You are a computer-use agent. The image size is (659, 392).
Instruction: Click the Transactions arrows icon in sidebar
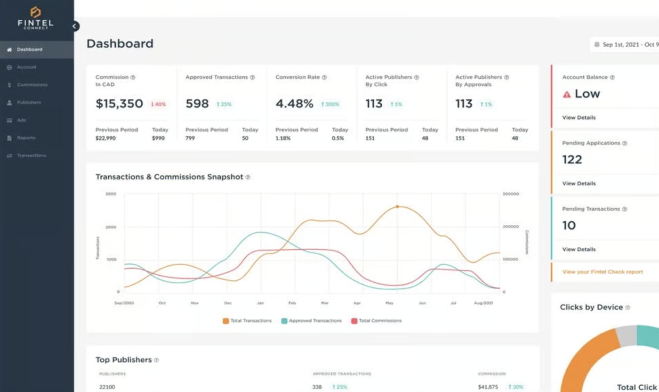(9, 155)
